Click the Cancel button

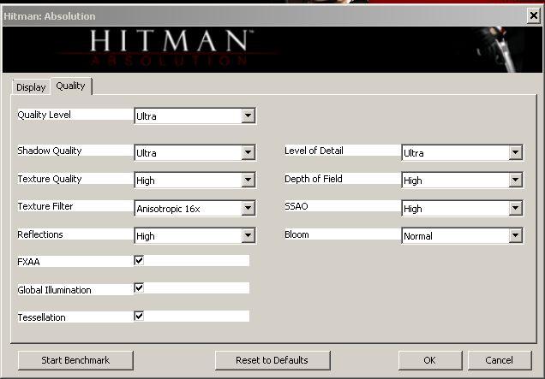500,360
